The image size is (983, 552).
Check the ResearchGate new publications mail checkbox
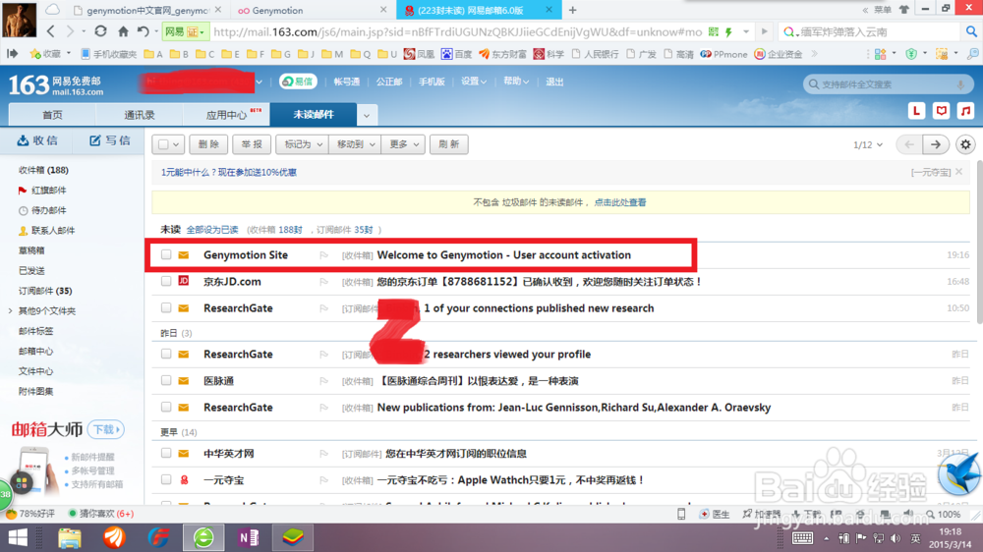coord(166,407)
